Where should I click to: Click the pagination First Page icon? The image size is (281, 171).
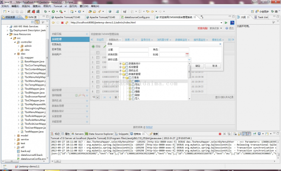[105, 97]
